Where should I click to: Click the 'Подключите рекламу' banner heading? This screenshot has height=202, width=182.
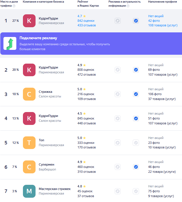pos(38,38)
